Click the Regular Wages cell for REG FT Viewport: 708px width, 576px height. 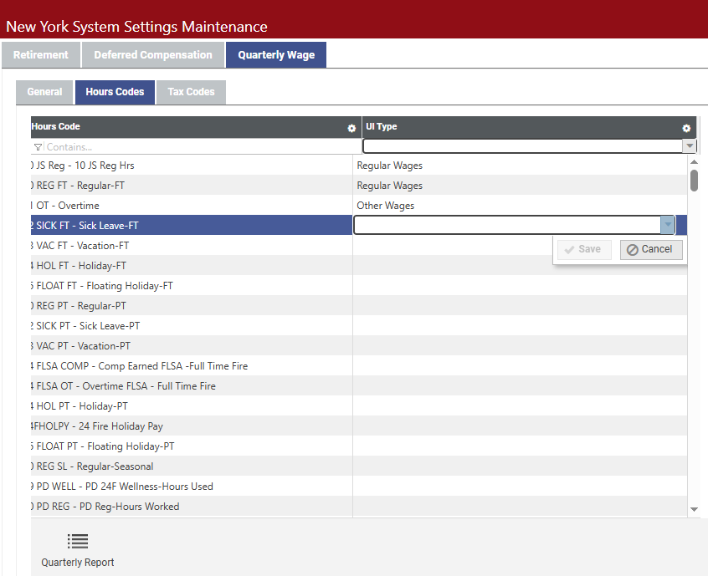[x=390, y=186]
